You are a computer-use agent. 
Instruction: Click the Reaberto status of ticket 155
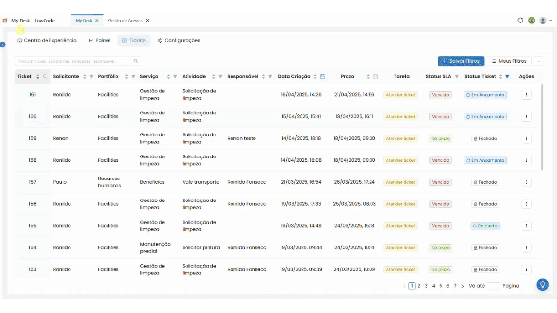coord(485,226)
